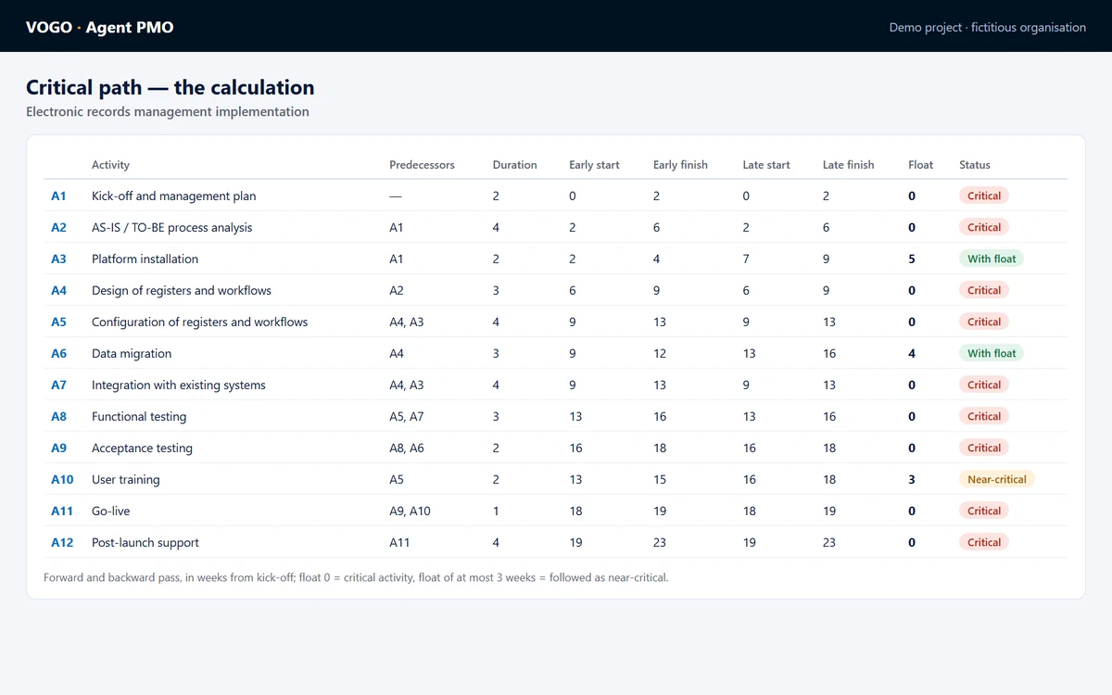The width and height of the screenshot is (1112, 695).
Task: Click the Critical badge in Kick-off row
Action: point(984,196)
